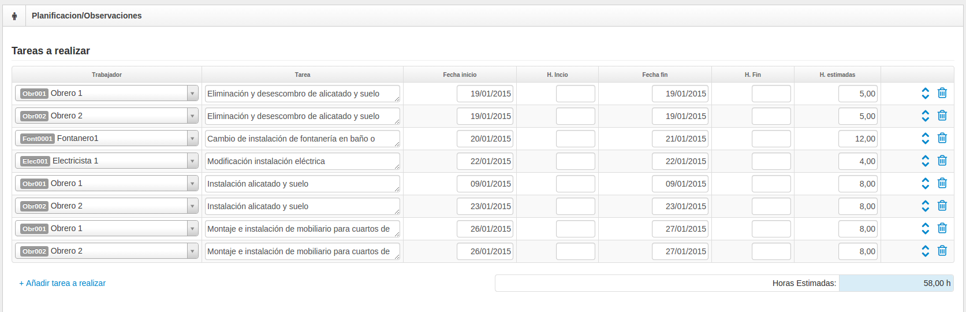Select the Planificacion/Observaciones tab
This screenshot has height=312, width=966.
[x=87, y=16]
